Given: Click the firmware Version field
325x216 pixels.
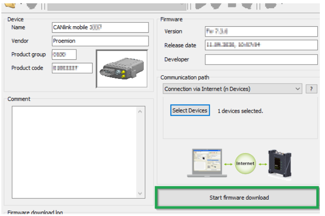Looking at the screenshot, I should pyautogui.click(x=261, y=31).
